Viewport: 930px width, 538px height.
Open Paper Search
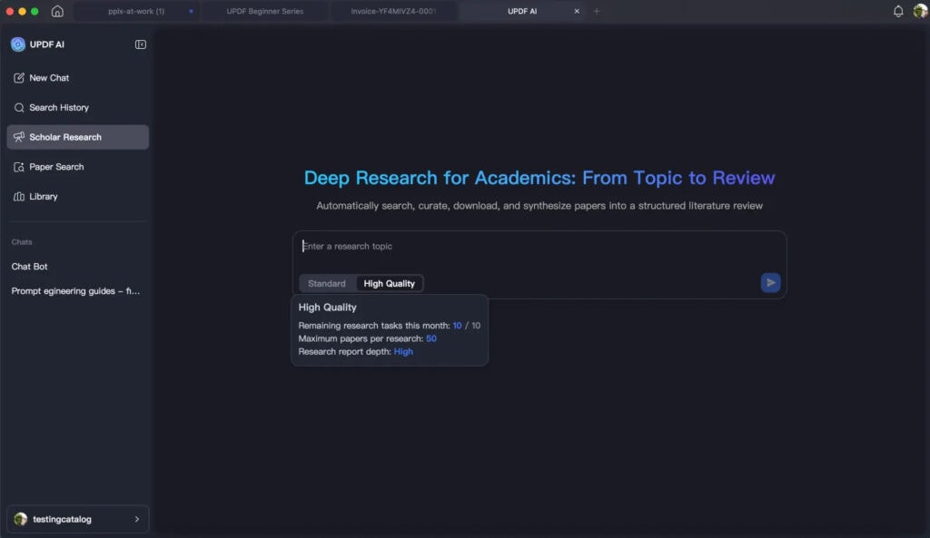(56, 167)
